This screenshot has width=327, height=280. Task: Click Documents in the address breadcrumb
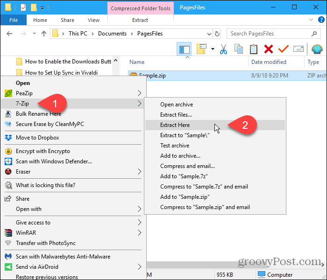tap(112, 34)
